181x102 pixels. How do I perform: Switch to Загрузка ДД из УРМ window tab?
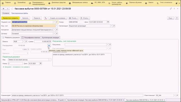pyautogui.click(x=32, y=100)
